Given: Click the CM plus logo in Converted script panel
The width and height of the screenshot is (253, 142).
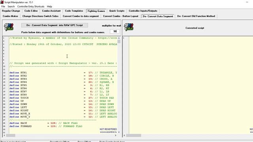Looking at the screenshot, I should tap(129, 27).
